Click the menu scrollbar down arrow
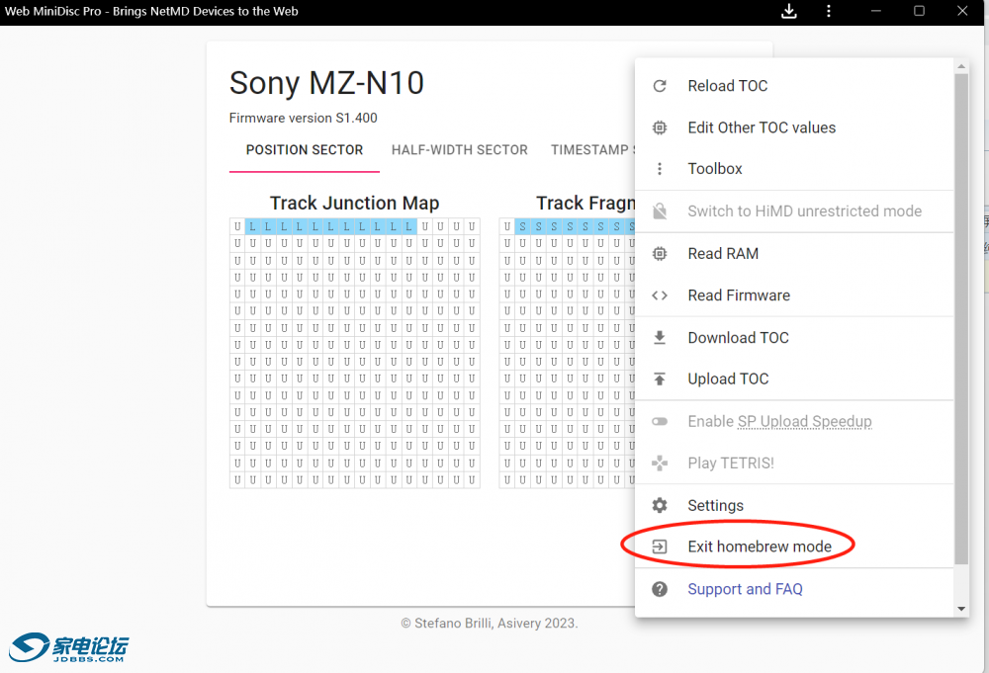Image resolution: width=989 pixels, height=673 pixels. coord(961,609)
